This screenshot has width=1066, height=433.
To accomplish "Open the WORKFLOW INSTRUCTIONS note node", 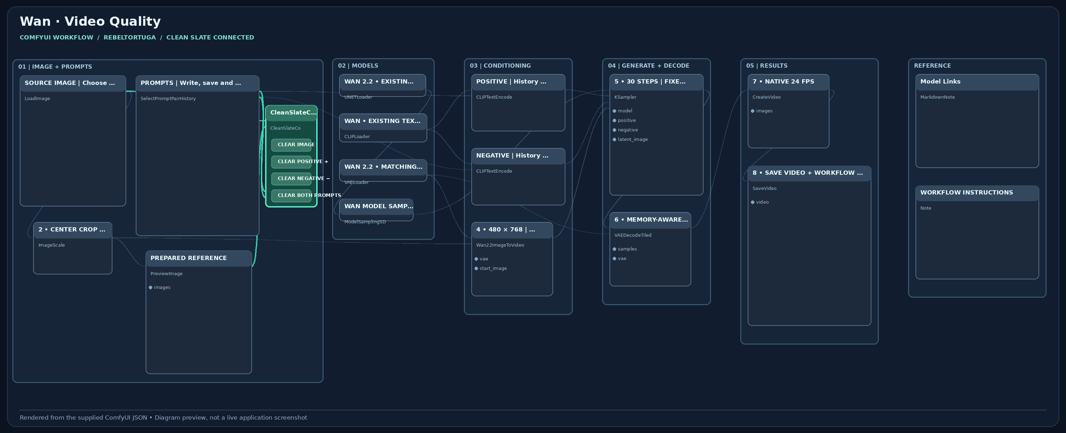I will [x=977, y=233].
